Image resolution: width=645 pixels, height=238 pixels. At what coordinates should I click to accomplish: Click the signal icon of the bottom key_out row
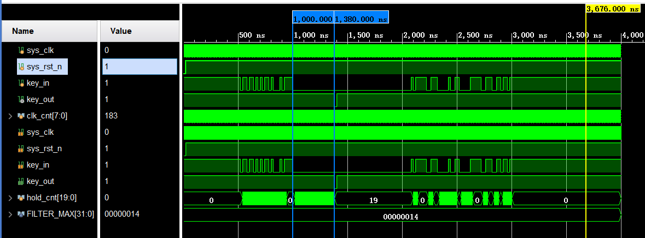tap(21, 181)
